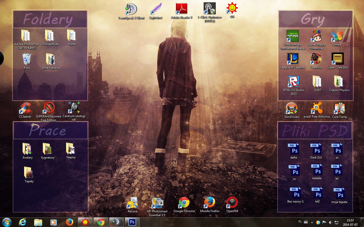This screenshot has width=364, height=227.
Task: Select the Mozilla Firefox desktop shortcut
Action: click(210, 205)
